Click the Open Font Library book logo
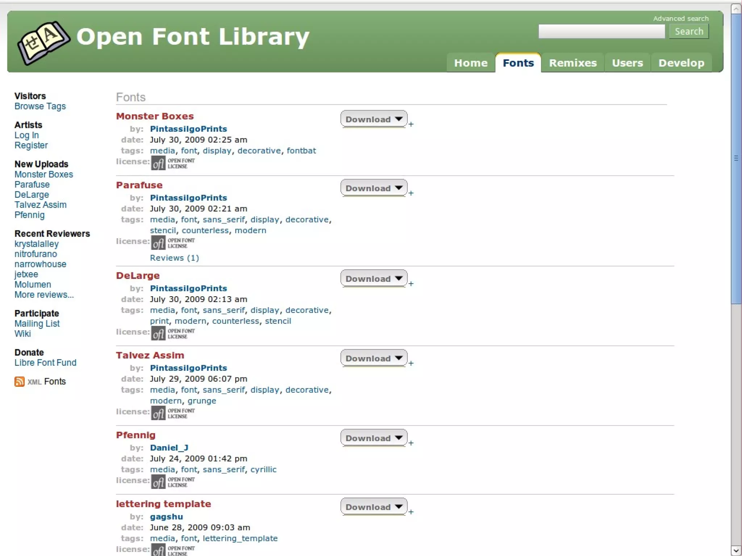The image size is (742, 556). (43, 43)
